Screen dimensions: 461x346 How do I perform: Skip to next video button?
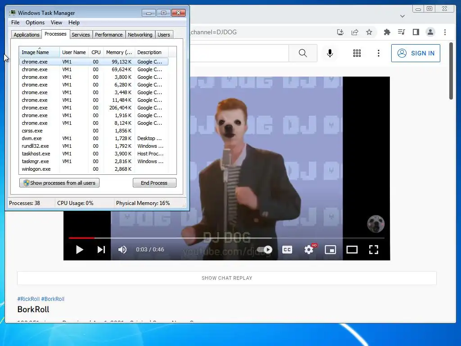pos(101,250)
